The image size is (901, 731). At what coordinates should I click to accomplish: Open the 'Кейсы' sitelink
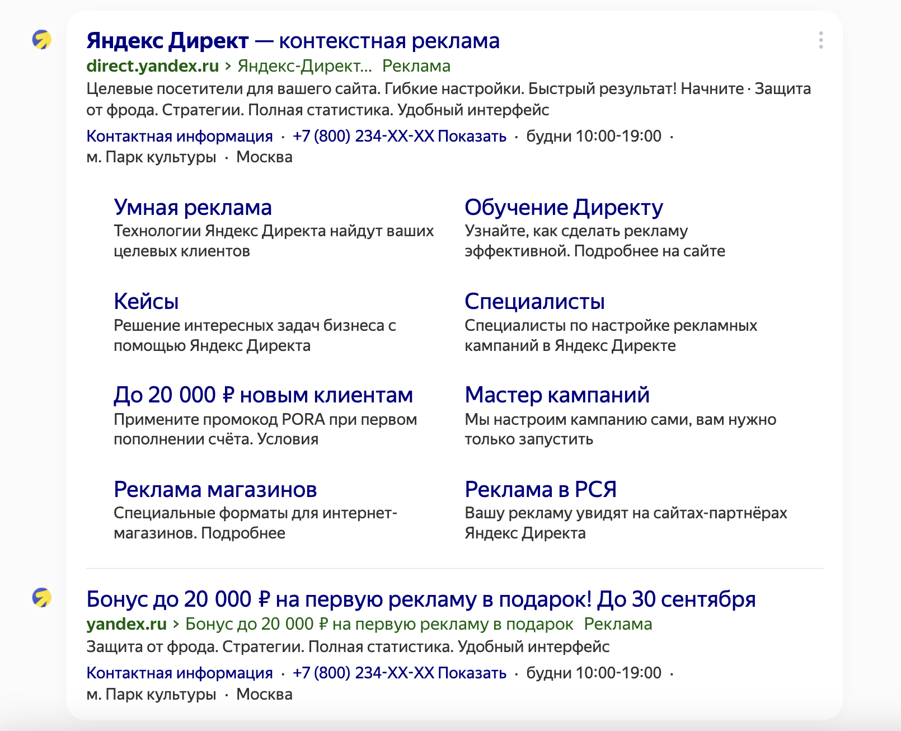(x=146, y=302)
